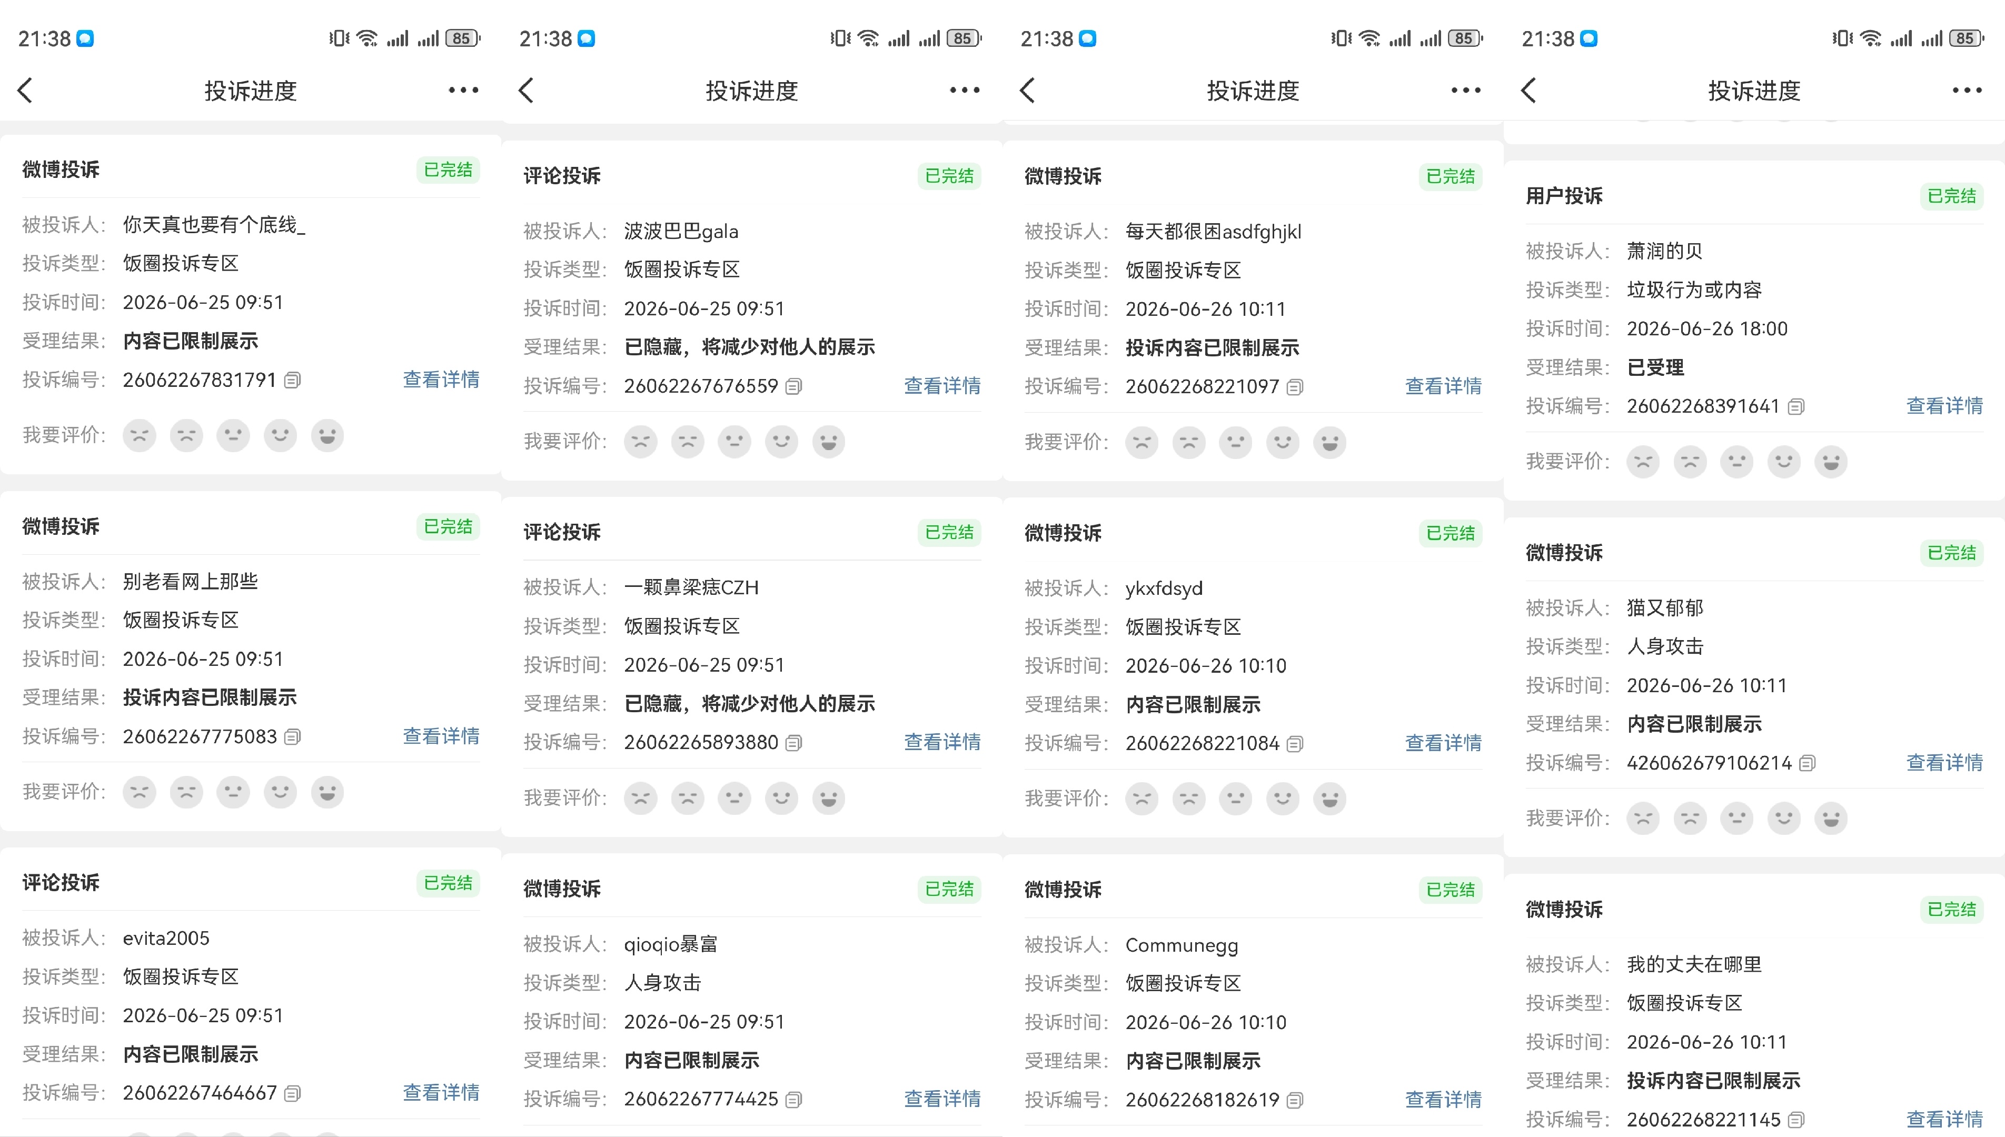Screen dimensions: 2005x1137
Task: Open more options on the screen with Communegg
Action: pyautogui.click(x=1466, y=91)
